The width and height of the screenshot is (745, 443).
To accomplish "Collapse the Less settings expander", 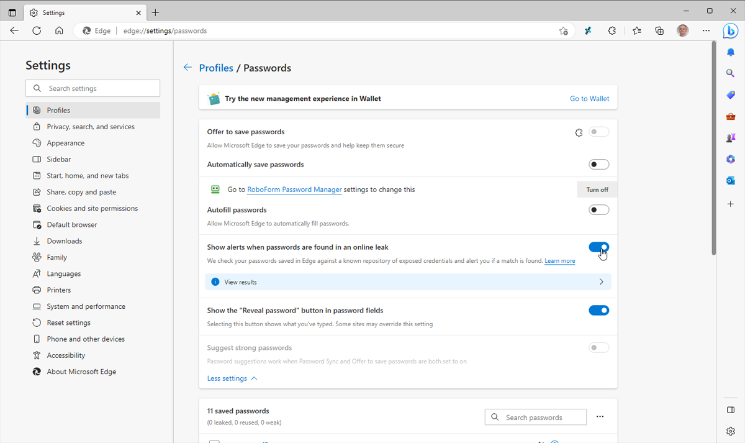I will [x=232, y=378].
